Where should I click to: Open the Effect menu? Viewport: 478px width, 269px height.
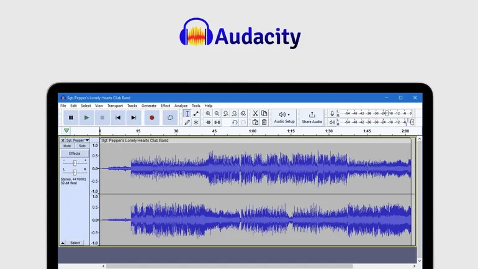click(x=165, y=106)
